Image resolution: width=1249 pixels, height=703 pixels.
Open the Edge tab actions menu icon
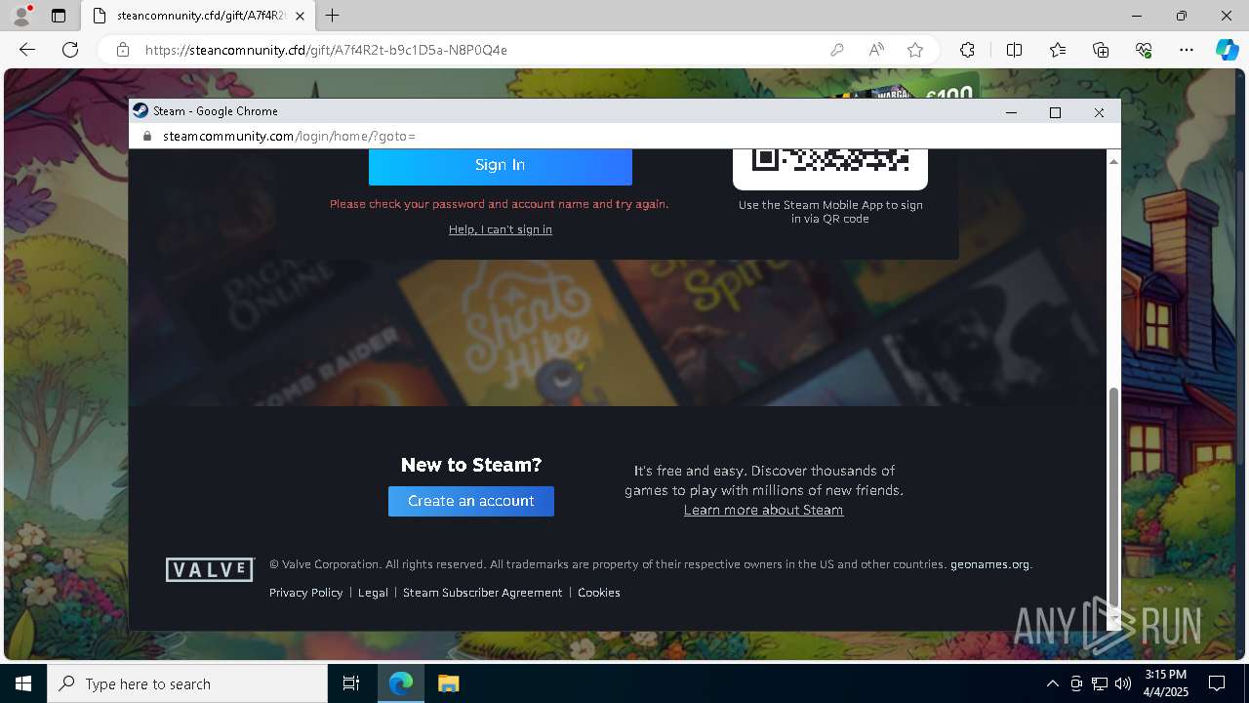point(59,16)
